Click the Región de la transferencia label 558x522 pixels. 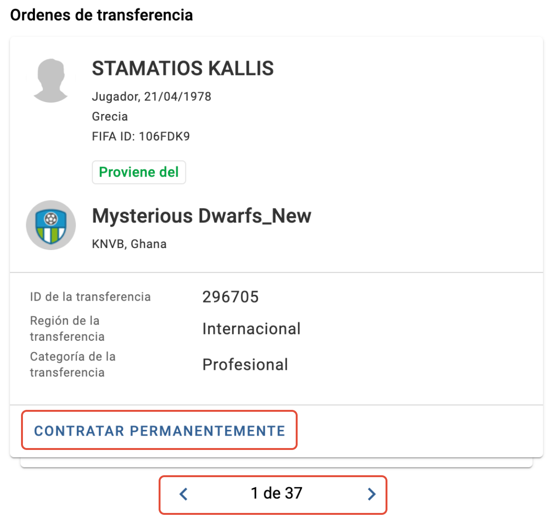(67, 328)
